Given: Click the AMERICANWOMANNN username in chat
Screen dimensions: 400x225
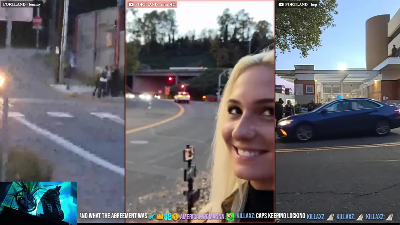Looking at the screenshot, I should 203,217.
